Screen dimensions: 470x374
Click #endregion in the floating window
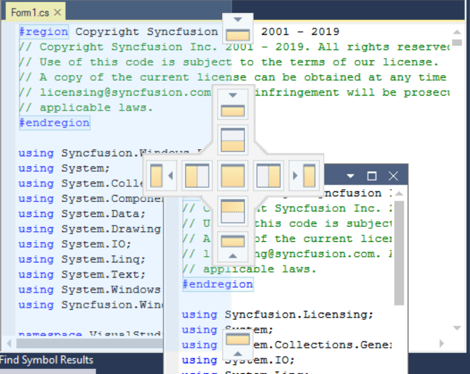click(218, 284)
